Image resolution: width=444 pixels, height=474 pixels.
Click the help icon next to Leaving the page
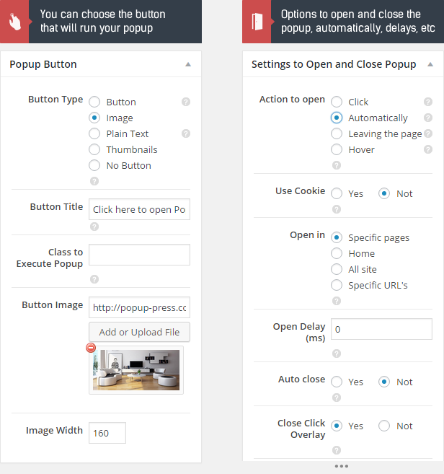[427, 133]
